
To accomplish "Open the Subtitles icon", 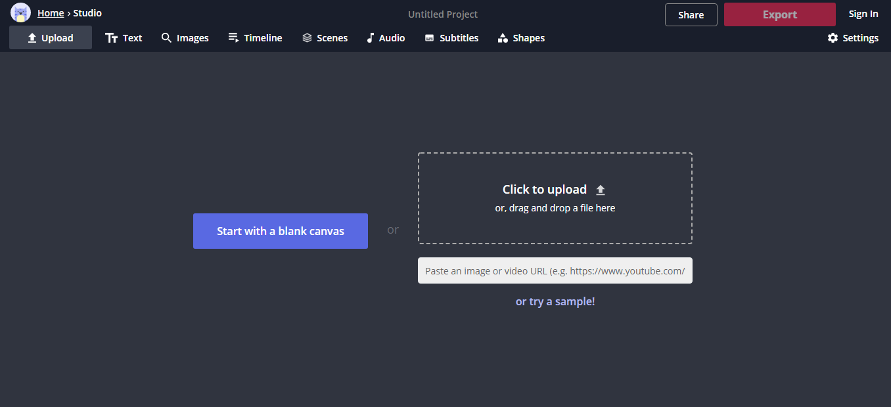I will [429, 38].
